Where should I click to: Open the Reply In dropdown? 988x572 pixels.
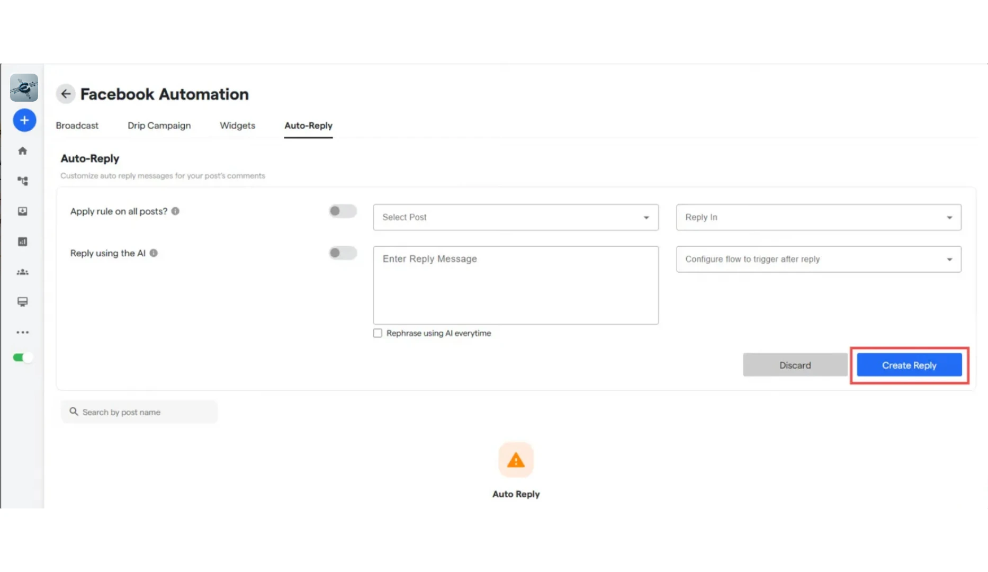click(819, 217)
